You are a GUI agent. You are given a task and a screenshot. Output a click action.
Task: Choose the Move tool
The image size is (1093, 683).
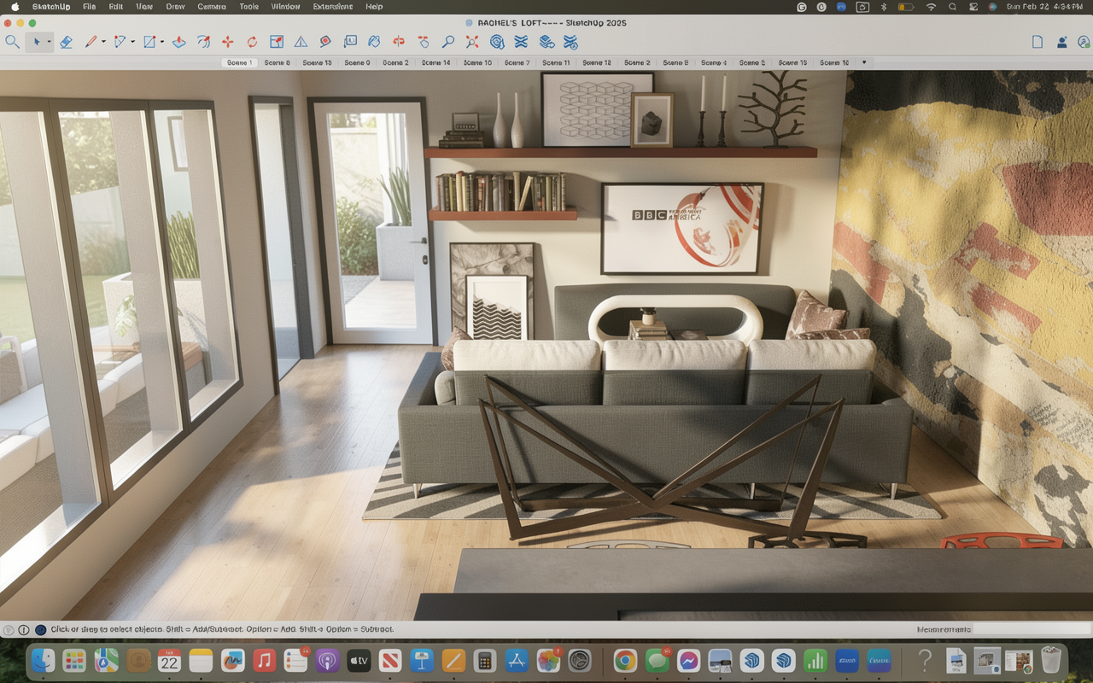pyautogui.click(x=227, y=42)
